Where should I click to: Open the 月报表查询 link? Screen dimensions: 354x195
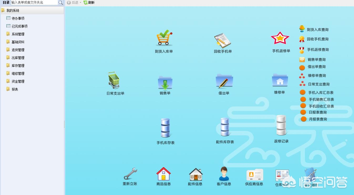(x=318, y=119)
